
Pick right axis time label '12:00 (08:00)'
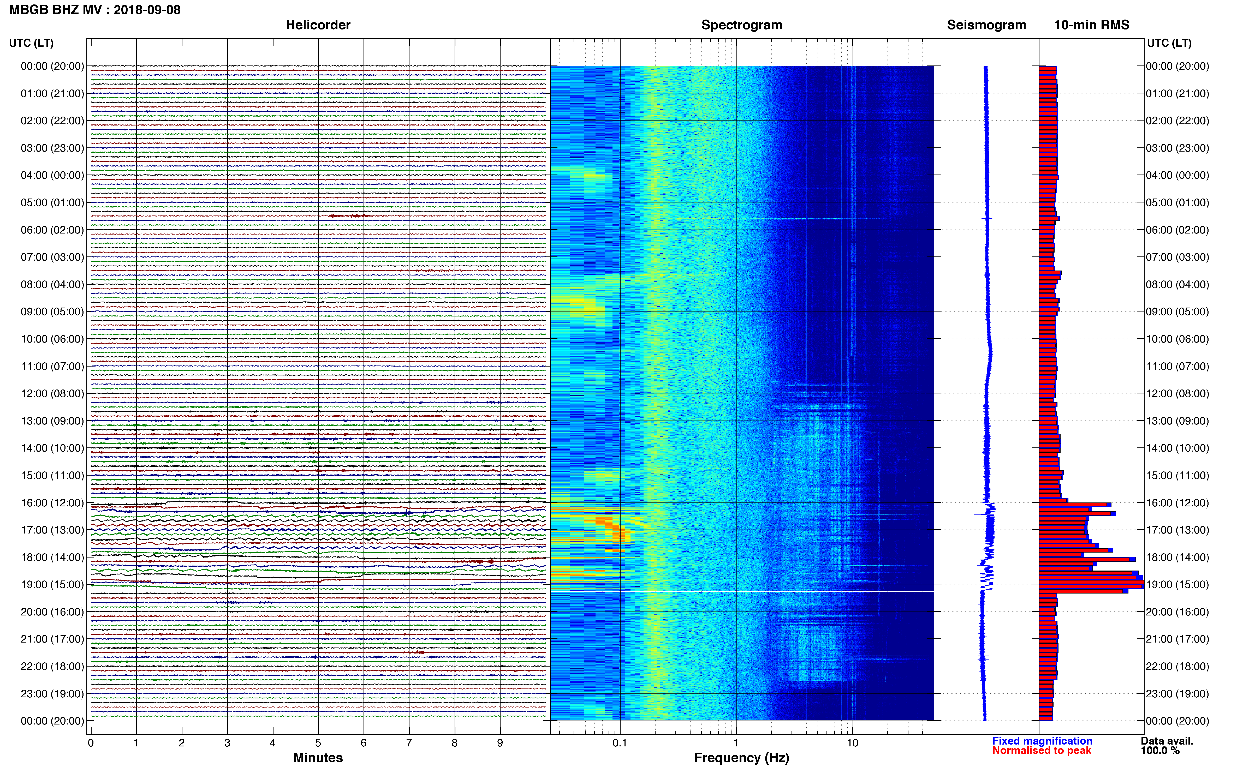[x=1178, y=394]
